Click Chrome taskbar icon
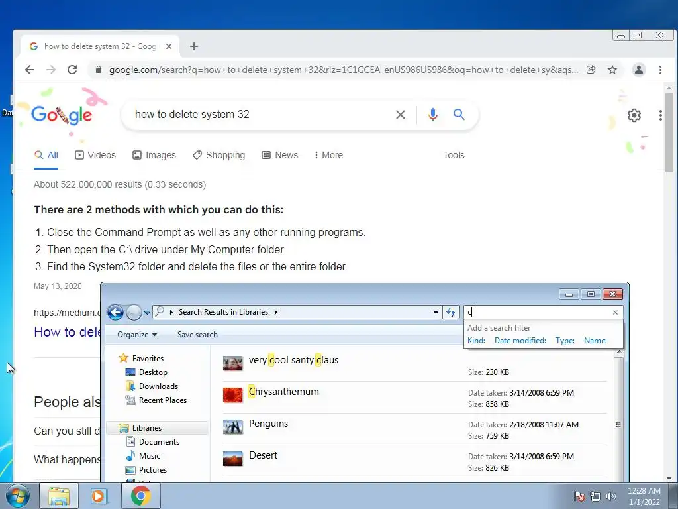The image size is (678, 509). pyautogui.click(x=140, y=496)
